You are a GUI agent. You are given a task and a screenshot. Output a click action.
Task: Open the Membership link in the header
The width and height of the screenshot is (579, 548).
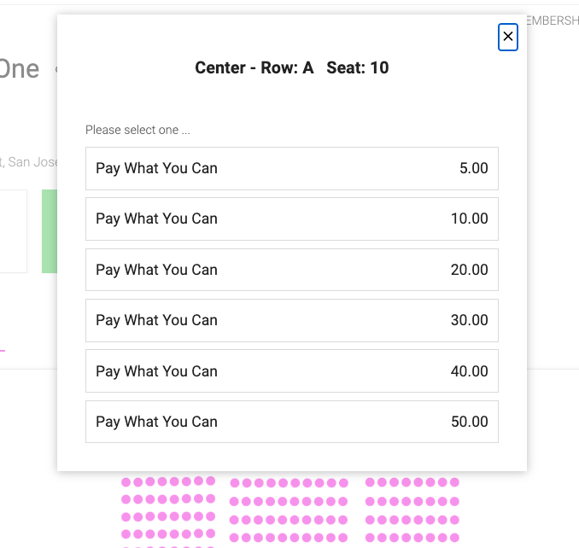click(x=553, y=20)
